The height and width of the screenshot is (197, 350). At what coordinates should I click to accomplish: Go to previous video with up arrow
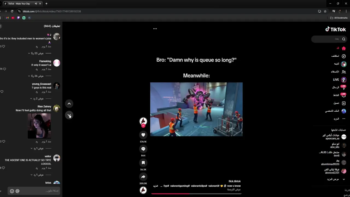point(69,104)
